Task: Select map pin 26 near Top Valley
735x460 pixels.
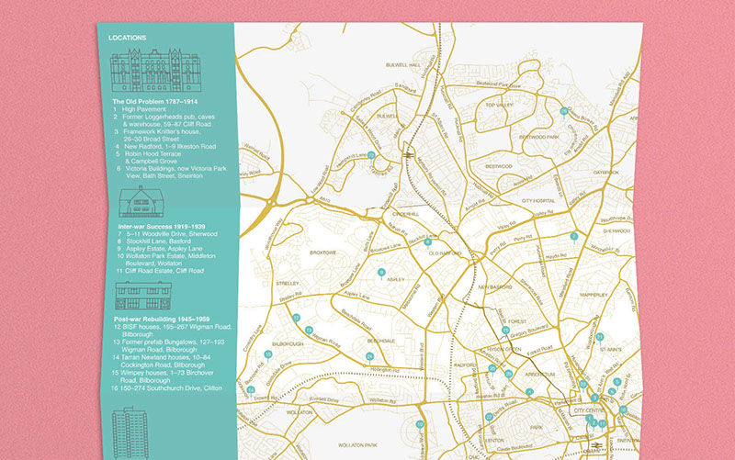Action: point(563,109)
